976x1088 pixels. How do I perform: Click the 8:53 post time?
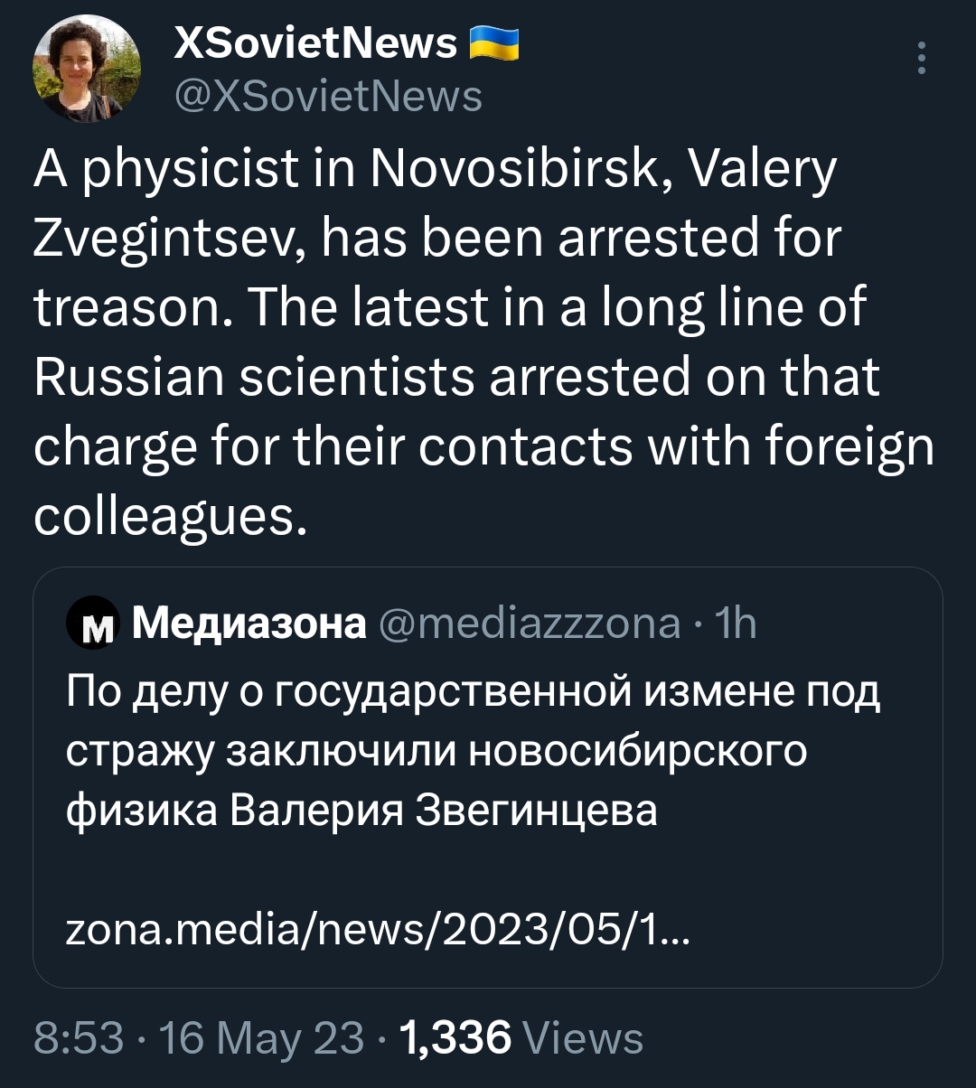coord(77,1037)
